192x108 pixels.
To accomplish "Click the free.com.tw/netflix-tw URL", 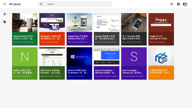I will click(22, 76).
